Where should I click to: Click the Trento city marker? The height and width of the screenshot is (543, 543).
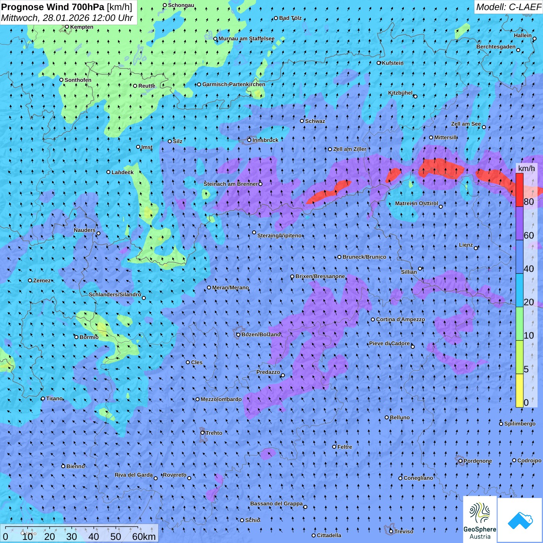(202, 433)
